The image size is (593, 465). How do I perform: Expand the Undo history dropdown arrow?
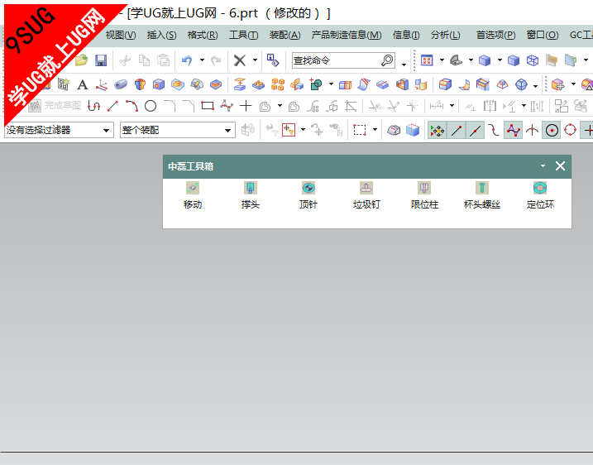pos(202,60)
